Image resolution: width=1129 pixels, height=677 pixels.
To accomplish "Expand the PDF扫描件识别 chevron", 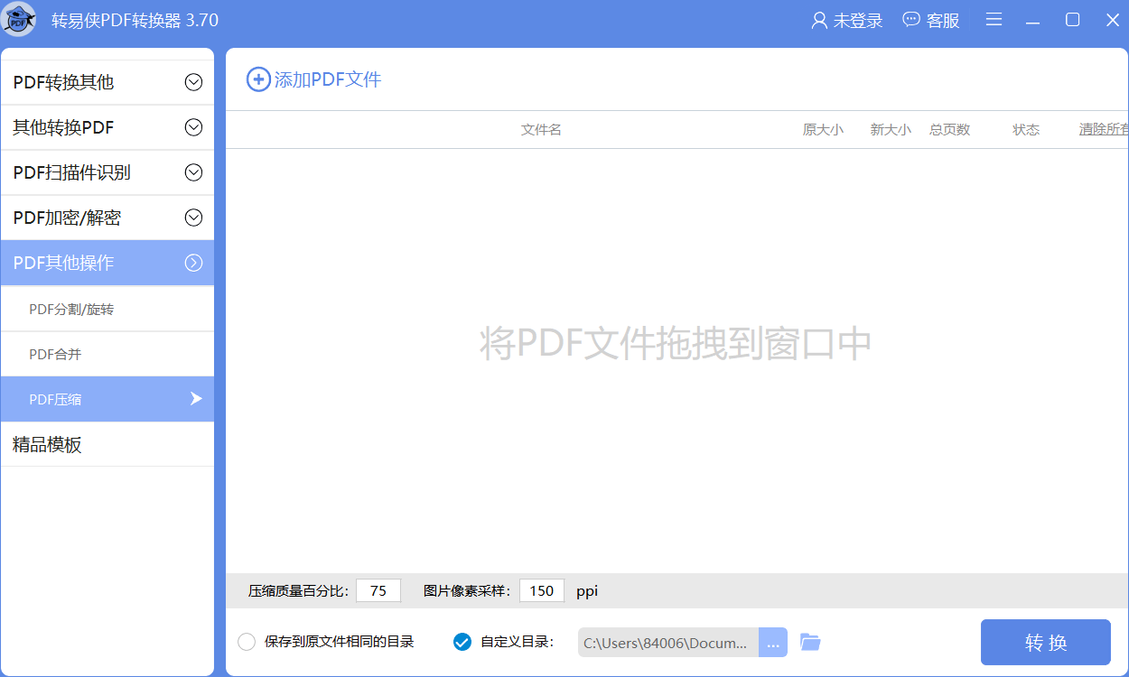I will click(x=193, y=172).
